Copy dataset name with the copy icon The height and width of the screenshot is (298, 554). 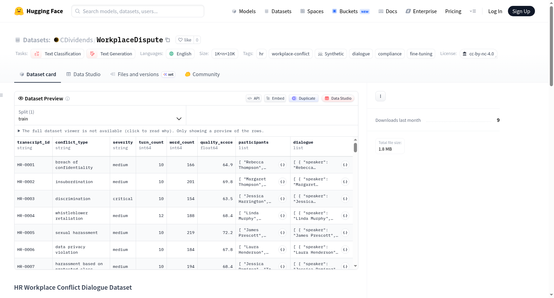coord(168,40)
